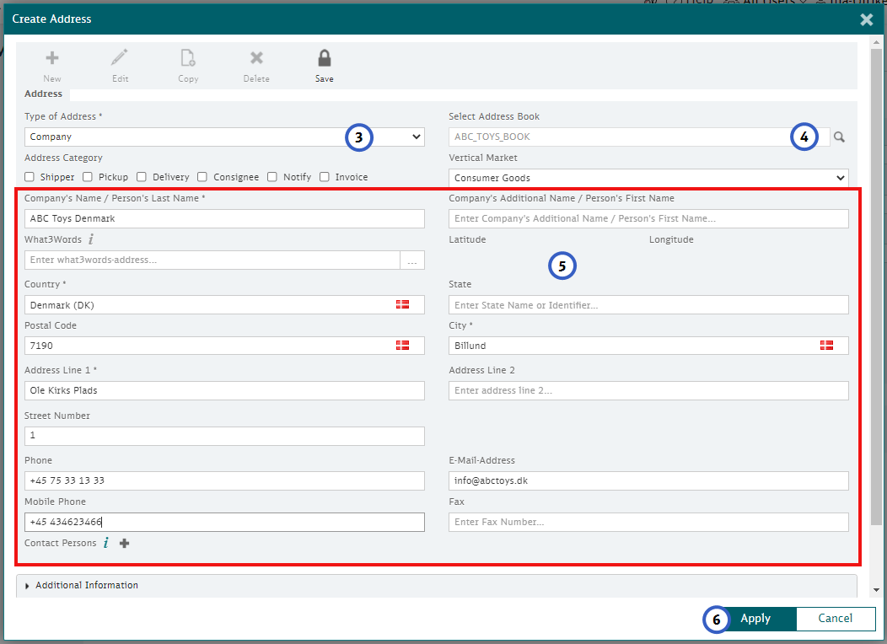Search address book with magnifier icon
The height and width of the screenshot is (644, 887).
pyautogui.click(x=839, y=137)
